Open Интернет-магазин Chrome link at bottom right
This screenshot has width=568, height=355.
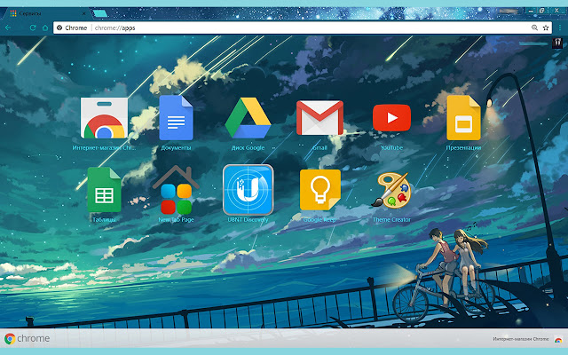(x=521, y=339)
